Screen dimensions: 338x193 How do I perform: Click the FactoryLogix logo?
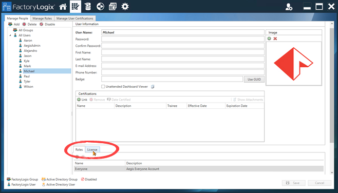[x=28, y=7]
